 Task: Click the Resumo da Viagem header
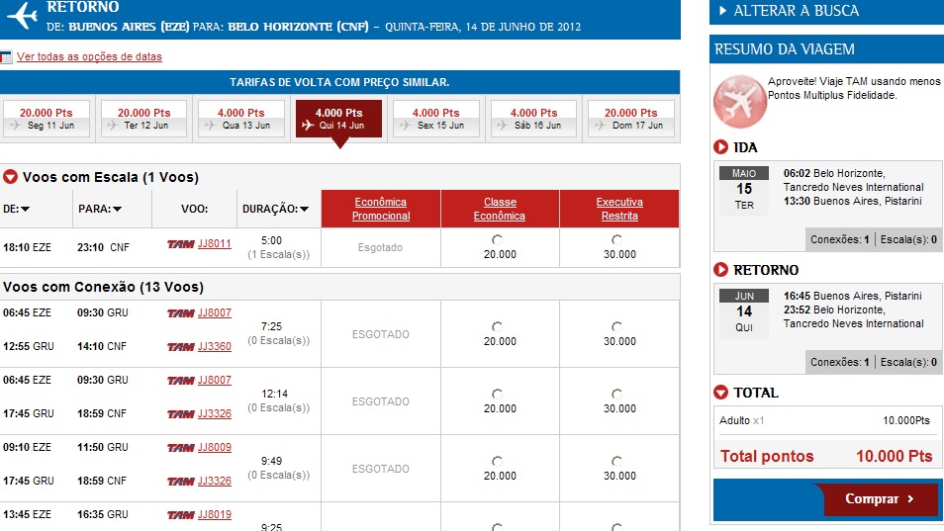point(826,49)
